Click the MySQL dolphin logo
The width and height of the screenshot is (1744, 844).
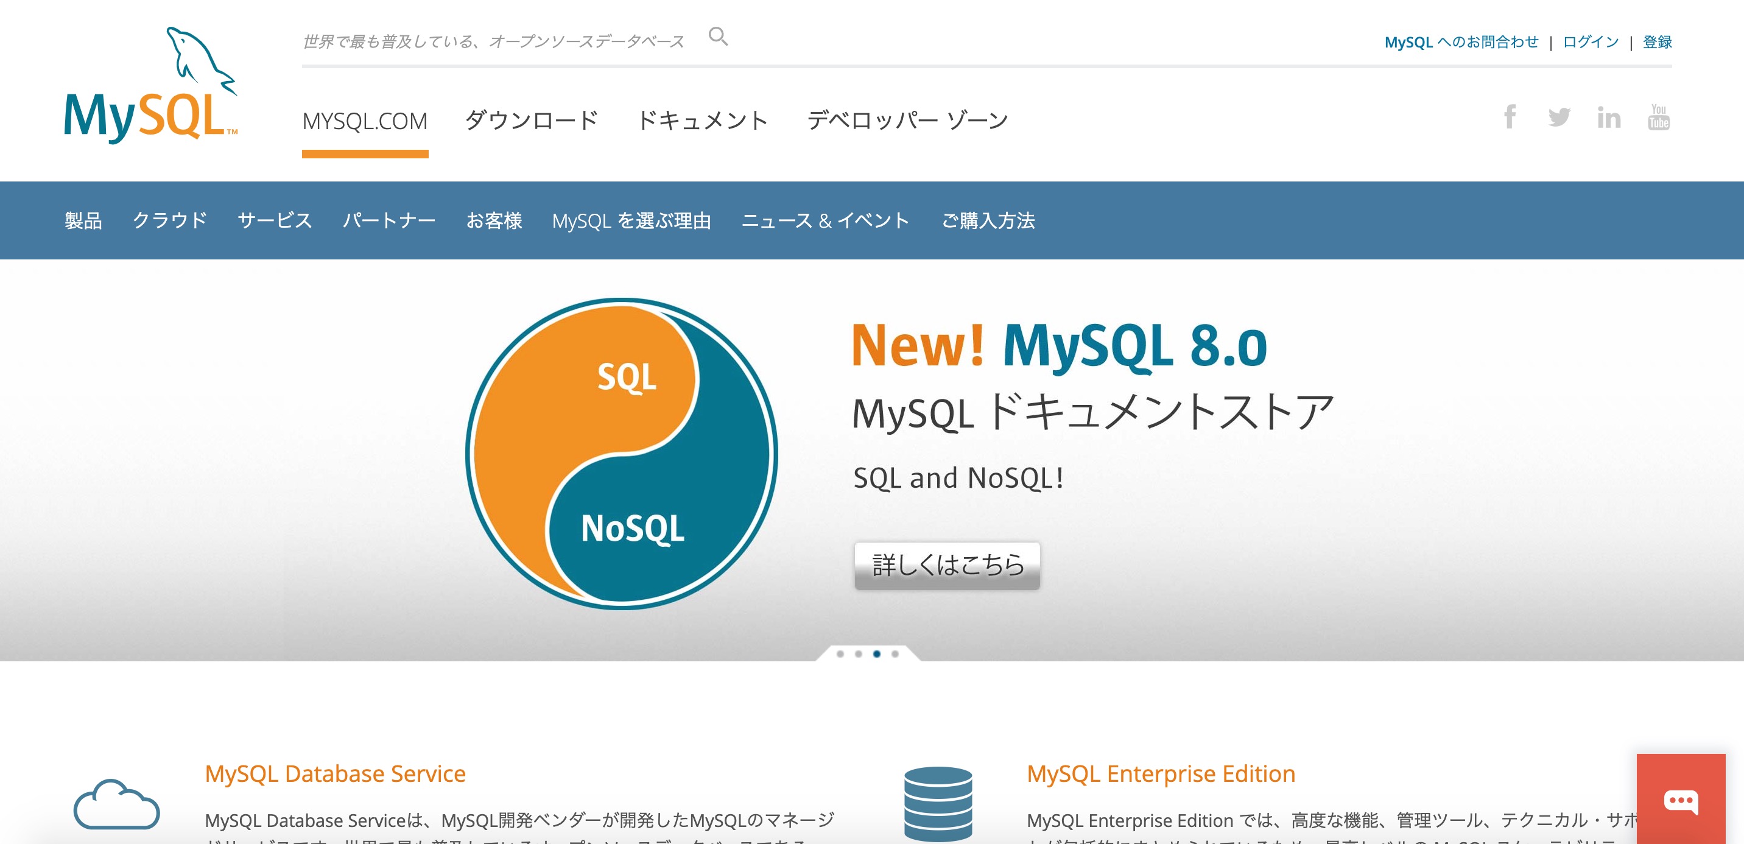click(150, 85)
